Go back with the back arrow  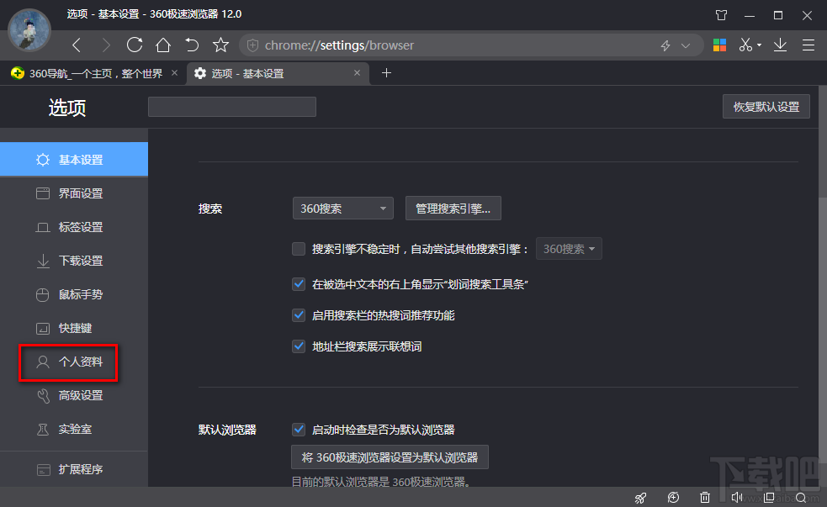77,45
